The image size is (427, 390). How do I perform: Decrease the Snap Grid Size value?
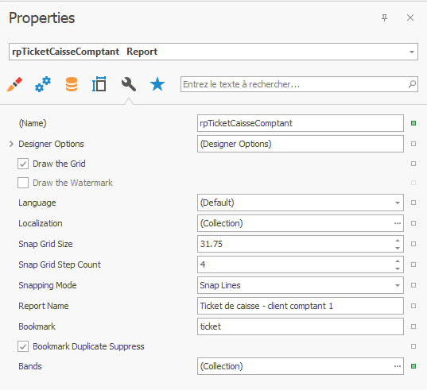point(398,248)
